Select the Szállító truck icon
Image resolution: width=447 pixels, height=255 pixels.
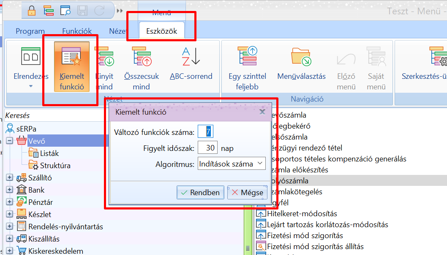pos(22,177)
